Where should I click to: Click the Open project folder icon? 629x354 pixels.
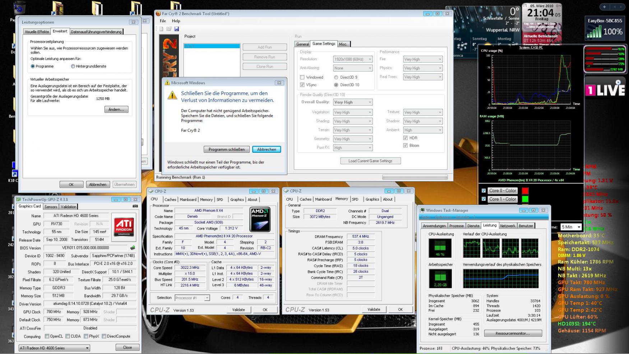pyautogui.click(x=169, y=29)
